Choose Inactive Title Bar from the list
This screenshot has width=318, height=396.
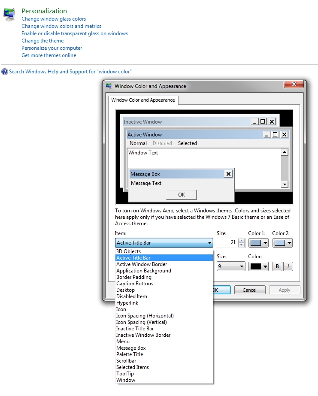coord(164,329)
